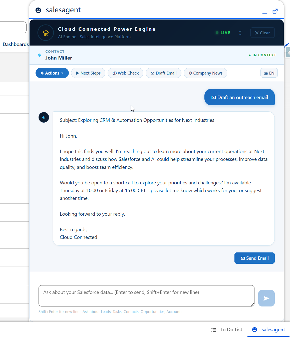Send the drafted email
This screenshot has width=290, height=337.
tap(254, 258)
